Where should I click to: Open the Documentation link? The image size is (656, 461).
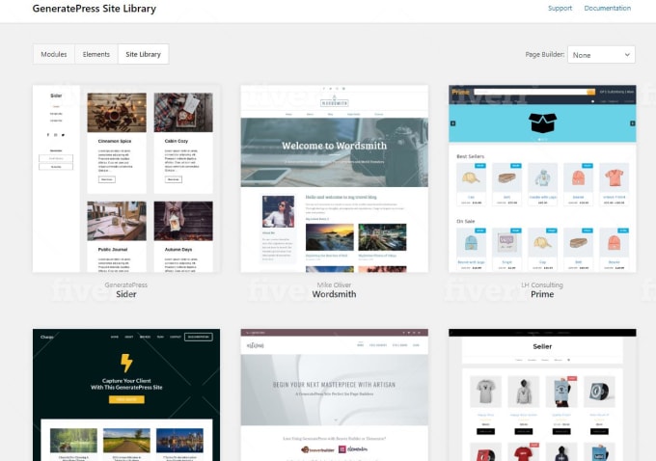pos(608,8)
